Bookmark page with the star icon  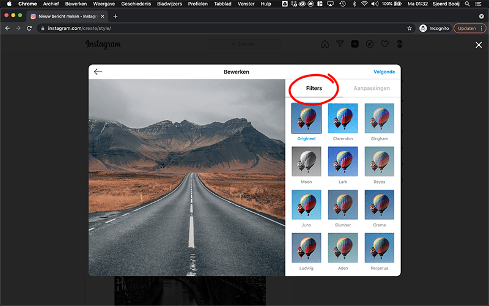point(410,28)
